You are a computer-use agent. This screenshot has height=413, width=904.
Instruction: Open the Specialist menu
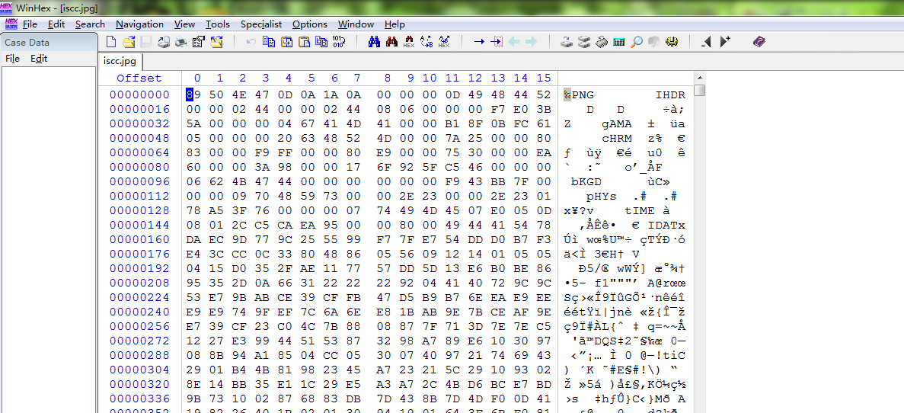261,24
